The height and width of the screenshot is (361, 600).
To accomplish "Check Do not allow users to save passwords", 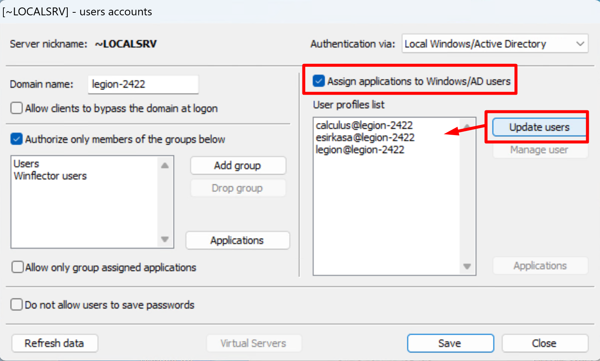I will pos(16,305).
